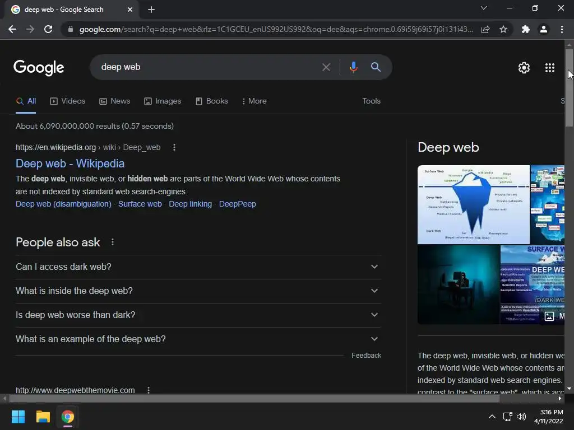Open the More search categories menu
Viewport: 574px width, 430px height.
(254, 101)
